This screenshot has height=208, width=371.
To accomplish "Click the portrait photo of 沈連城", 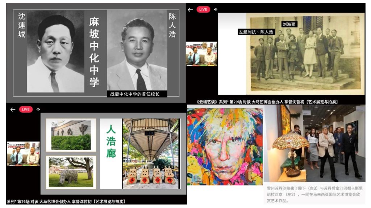I will coord(55,51).
